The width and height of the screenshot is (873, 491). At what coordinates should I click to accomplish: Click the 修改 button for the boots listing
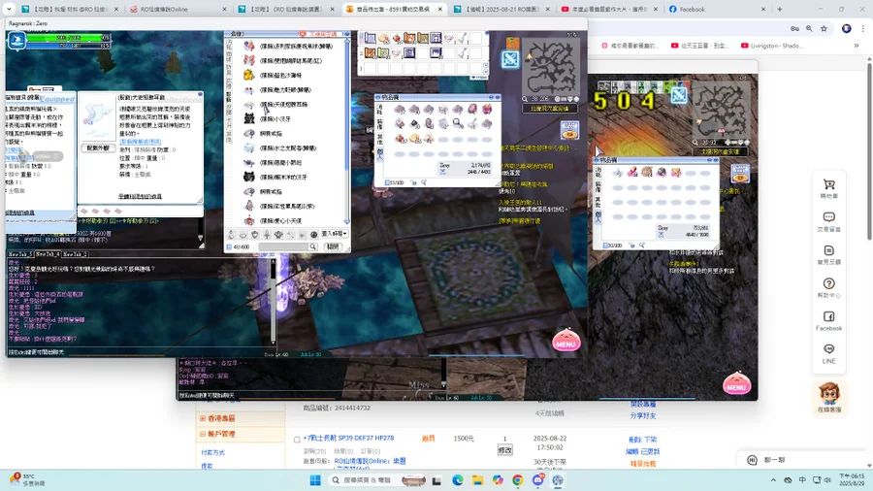click(x=505, y=450)
